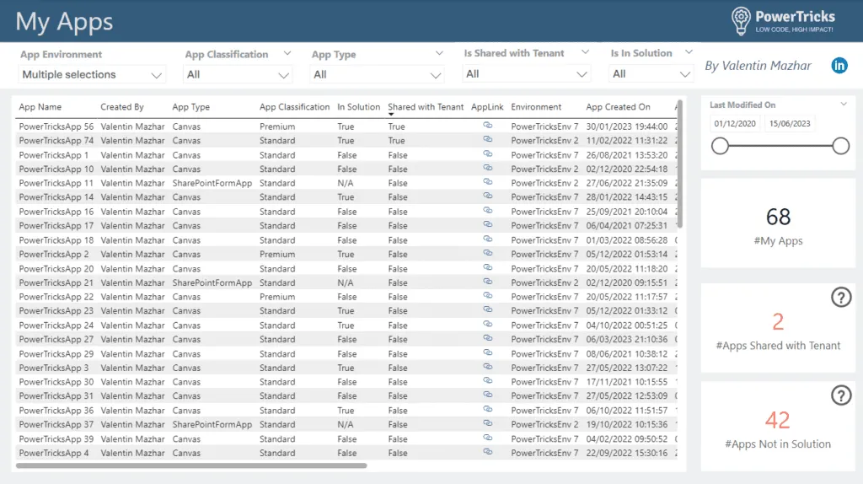Sort by In Solution column header
863x484 pixels.
pos(358,107)
